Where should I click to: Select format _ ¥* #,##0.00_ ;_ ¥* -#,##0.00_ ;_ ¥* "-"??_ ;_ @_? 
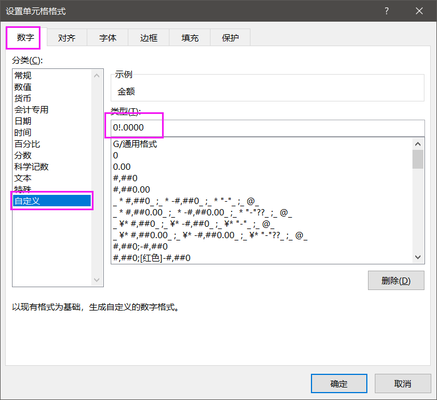(x=262, y=235)
